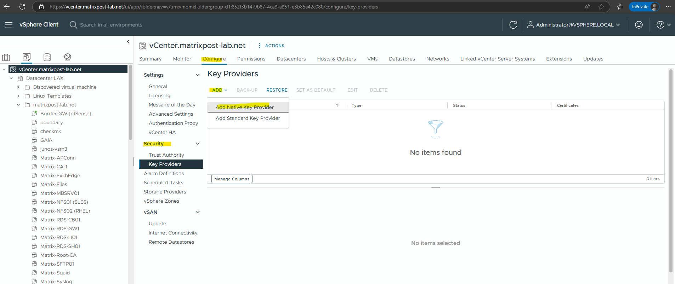
Task: Click the navigation tree vertical scrollbar
Action: point(130,103)
